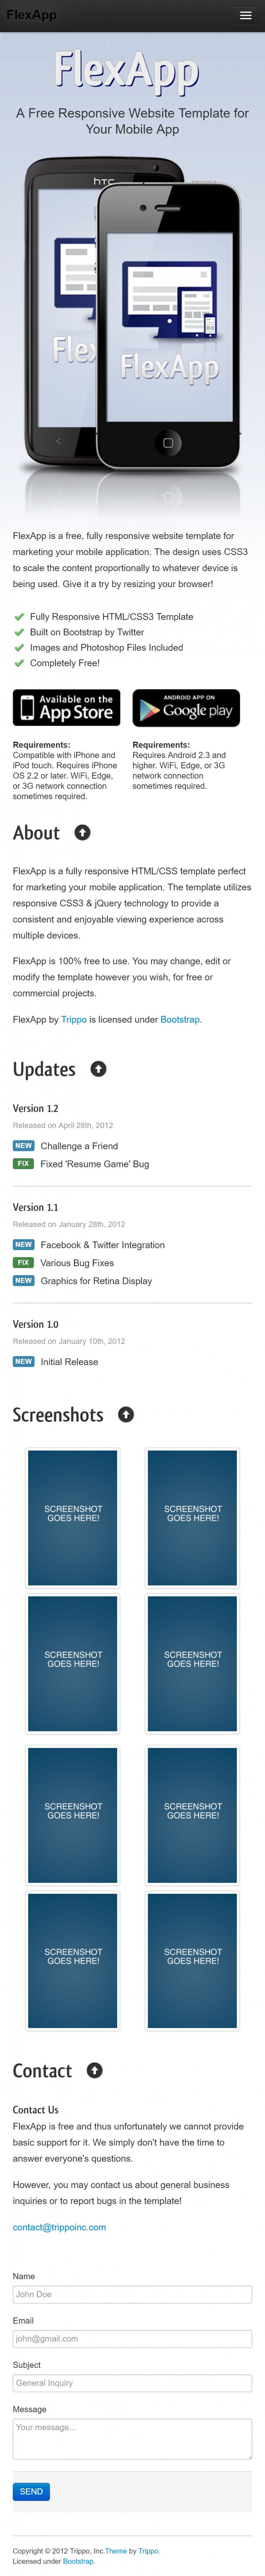Click the Send button
This screenshot has height=2576, width=265.
point(31,2491)
